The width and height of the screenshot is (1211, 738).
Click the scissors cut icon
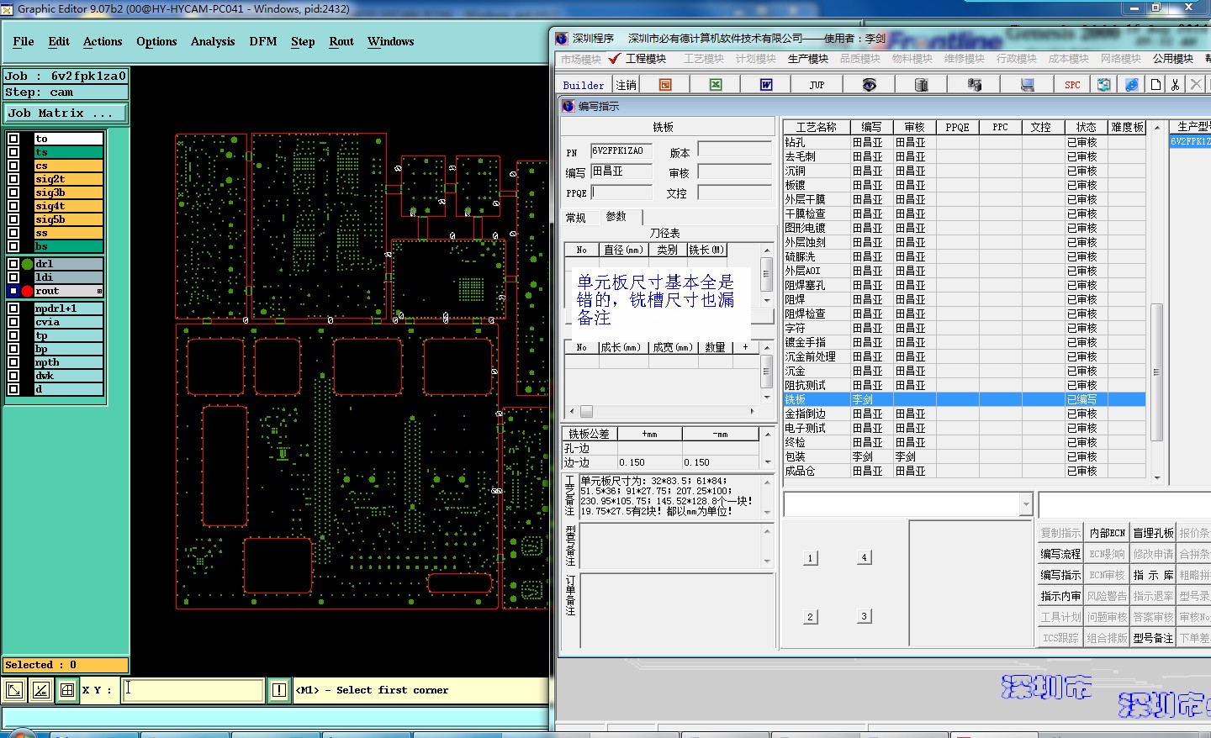tap(1175, 85)
